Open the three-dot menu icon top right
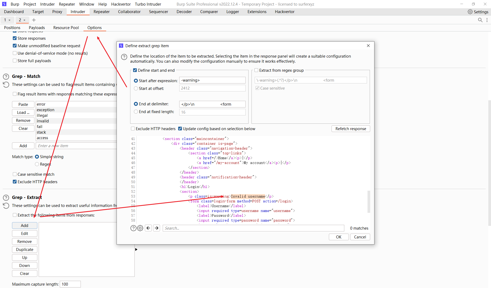 tap(487, 20)
